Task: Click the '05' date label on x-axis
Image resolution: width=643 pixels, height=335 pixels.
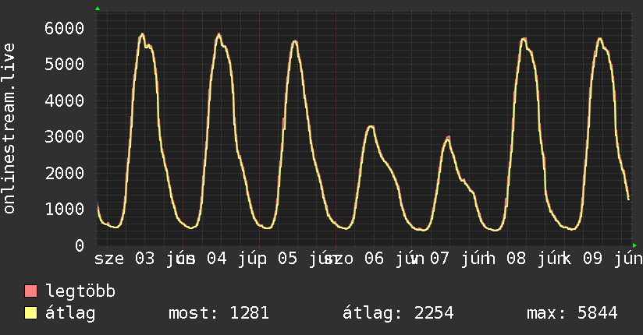Action: [x=287, y=259]
